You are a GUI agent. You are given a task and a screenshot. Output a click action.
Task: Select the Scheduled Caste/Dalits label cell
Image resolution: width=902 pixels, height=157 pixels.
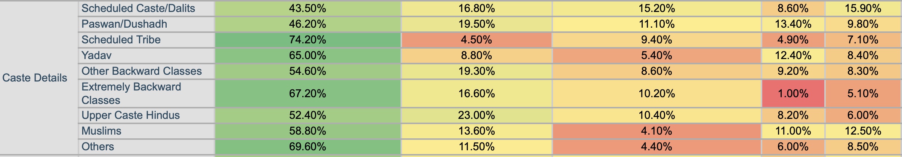138,8
